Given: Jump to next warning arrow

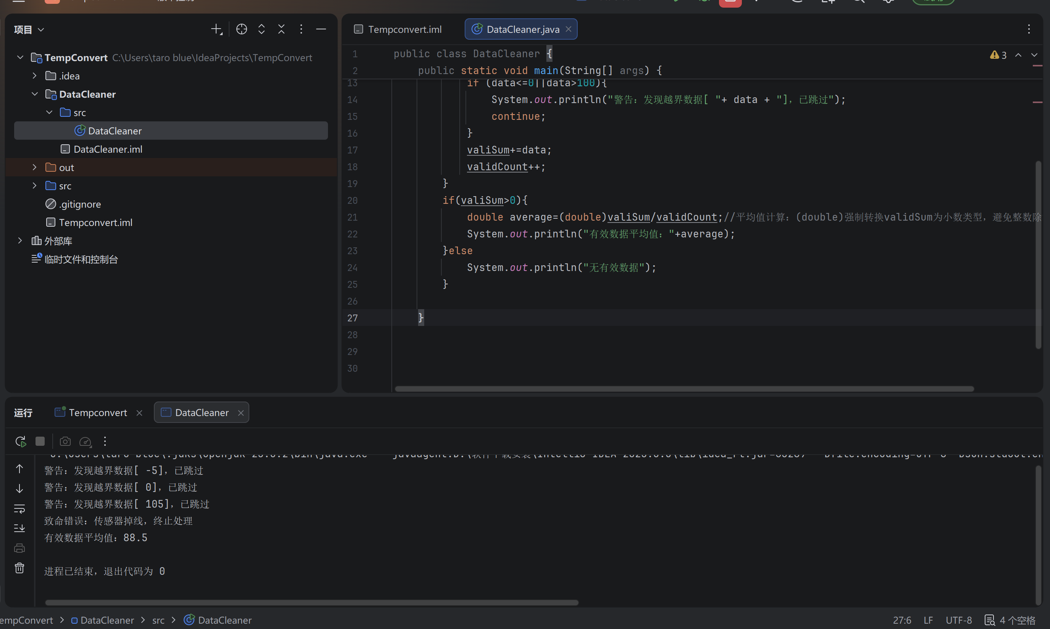Looking at the screenshot, I should tap(1034, 55).
